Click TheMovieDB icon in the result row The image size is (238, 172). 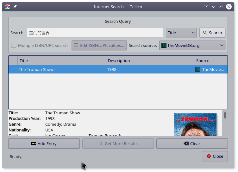(198, 69)
